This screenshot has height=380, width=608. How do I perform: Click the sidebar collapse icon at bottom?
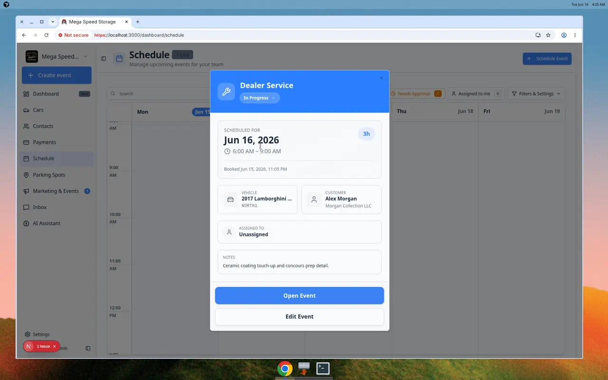[88, 348]
